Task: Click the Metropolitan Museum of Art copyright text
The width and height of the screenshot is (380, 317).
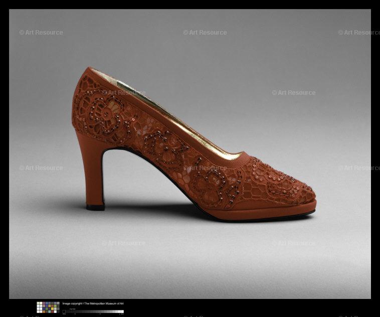Action: 93,303
